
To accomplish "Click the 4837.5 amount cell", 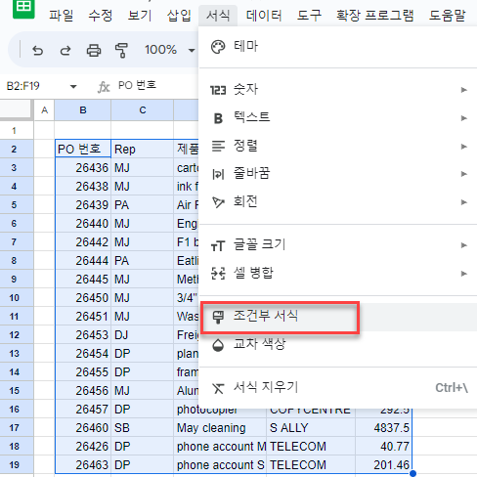I will point(384,427).
